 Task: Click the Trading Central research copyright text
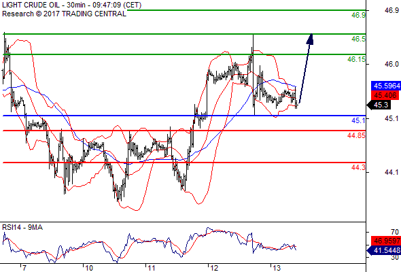click(x=64, y=14)
